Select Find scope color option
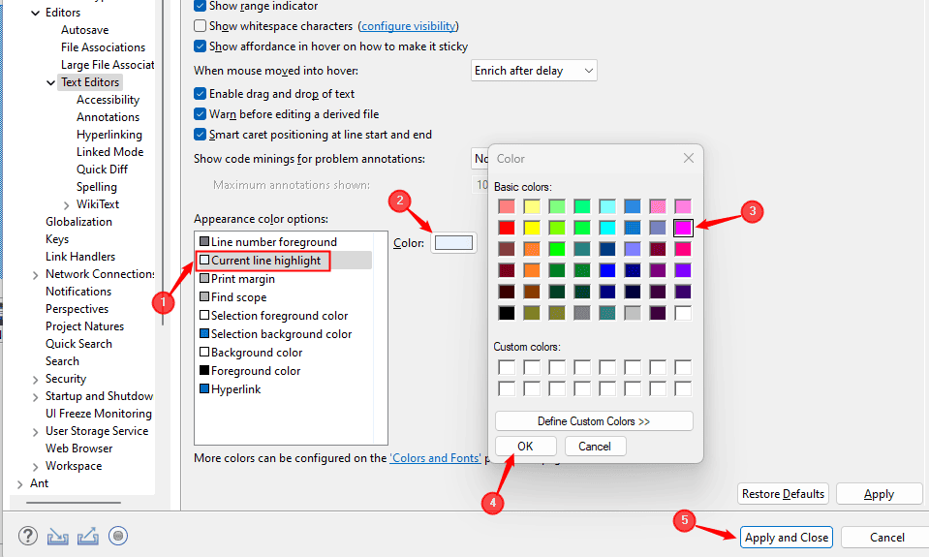Viewport: 929px width, 557px height. [233, 296]
